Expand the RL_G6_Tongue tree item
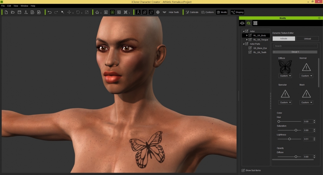Image resolution: width=323 pixels, height=175 pixels. click(x=247, y=40)
